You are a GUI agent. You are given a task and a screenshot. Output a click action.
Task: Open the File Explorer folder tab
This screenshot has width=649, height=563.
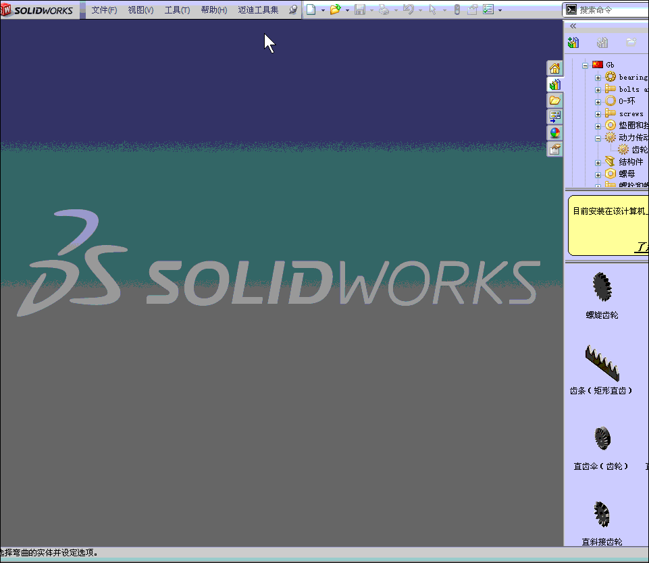coord(554,101)
